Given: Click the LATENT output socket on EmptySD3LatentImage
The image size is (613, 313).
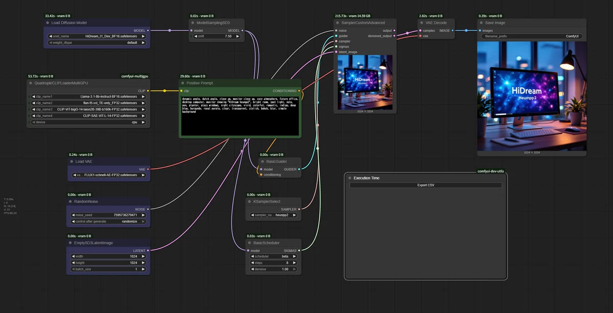Looking at the screenshot, I should 148,251.
